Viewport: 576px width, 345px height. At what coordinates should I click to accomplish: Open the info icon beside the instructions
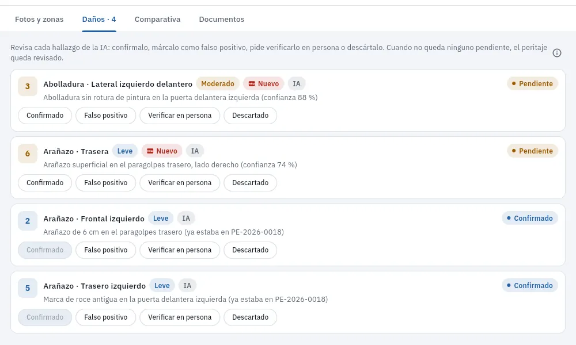(x=557, y=53)
